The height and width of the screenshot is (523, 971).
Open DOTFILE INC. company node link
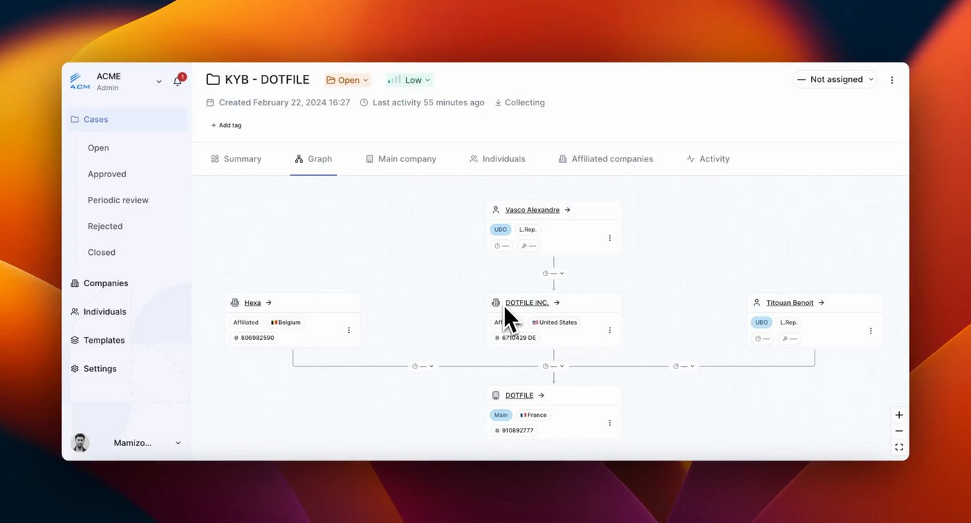(x=527, y=303)
